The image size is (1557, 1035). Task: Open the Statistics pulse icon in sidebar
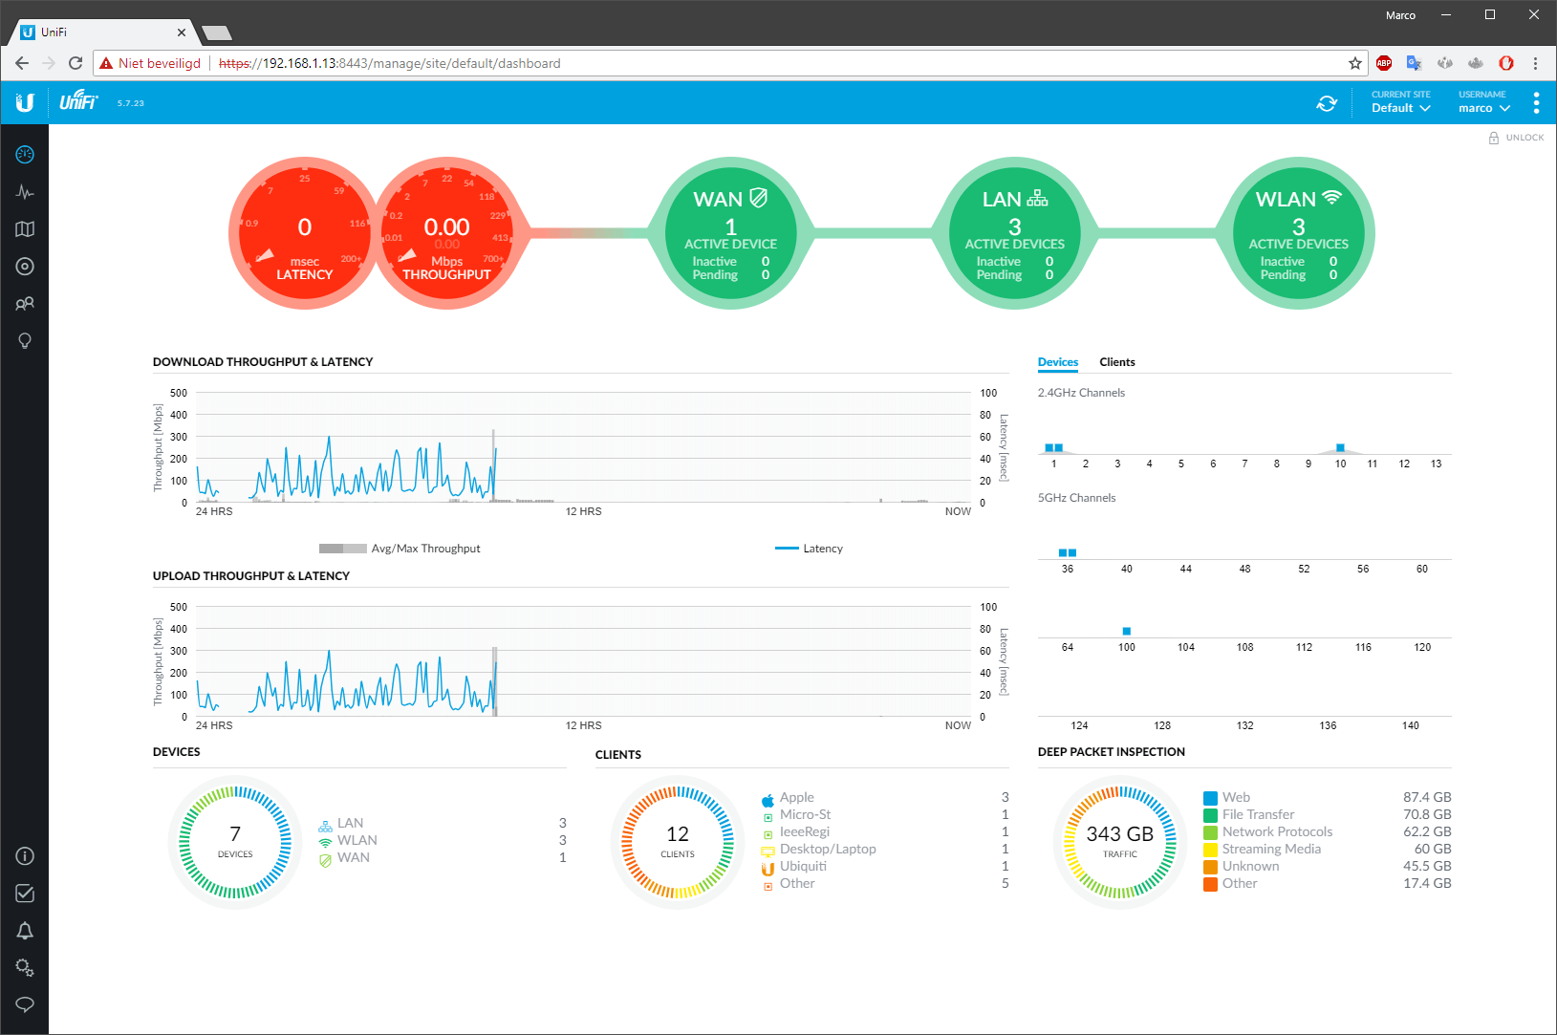25,192
